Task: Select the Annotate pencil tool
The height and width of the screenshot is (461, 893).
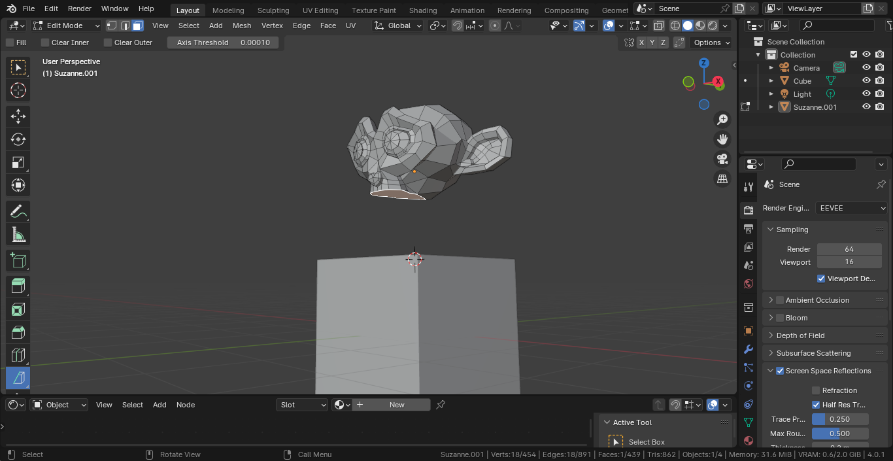Action: 18,211
